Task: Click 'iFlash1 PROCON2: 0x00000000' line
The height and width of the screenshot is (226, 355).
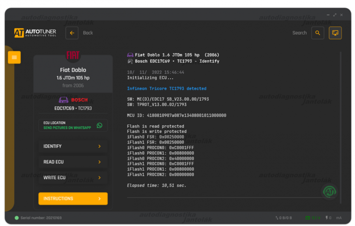Action: coord(160,175)
